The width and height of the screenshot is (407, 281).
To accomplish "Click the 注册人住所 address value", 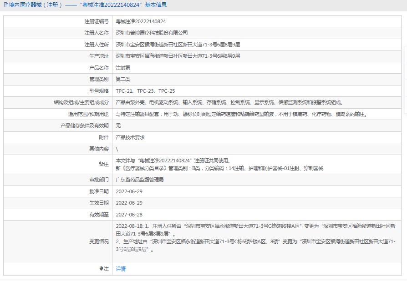I will [178, 45].
